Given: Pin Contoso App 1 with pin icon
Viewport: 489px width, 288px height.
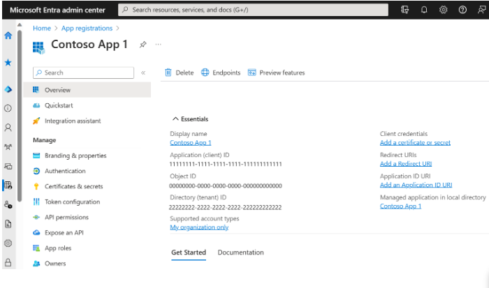Looking at the screenshot, I should click(143, 44).
